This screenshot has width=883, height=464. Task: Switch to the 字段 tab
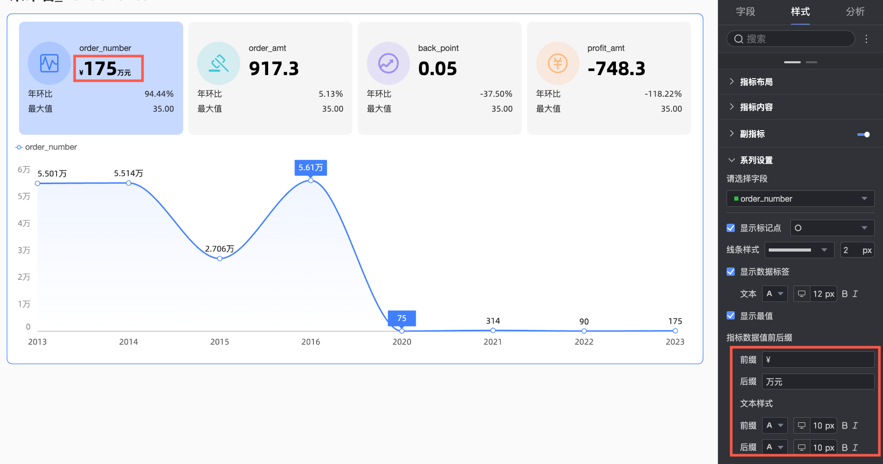746,11
